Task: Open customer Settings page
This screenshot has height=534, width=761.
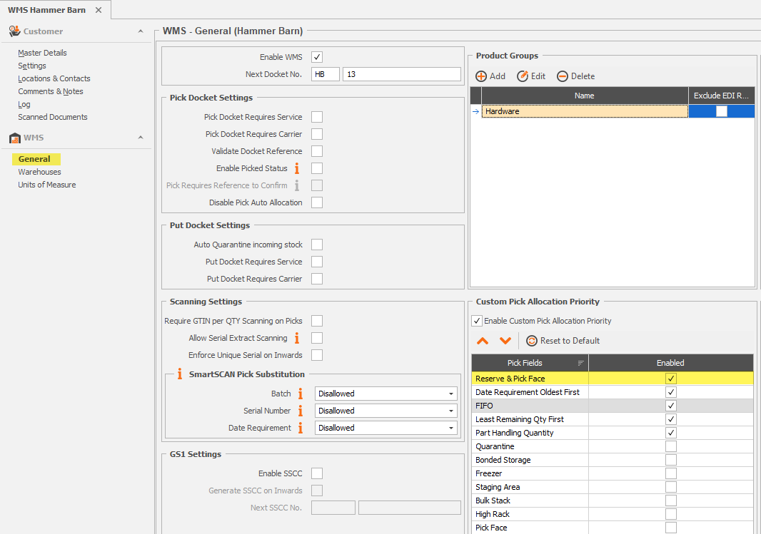Action: (x=32, y=66)
